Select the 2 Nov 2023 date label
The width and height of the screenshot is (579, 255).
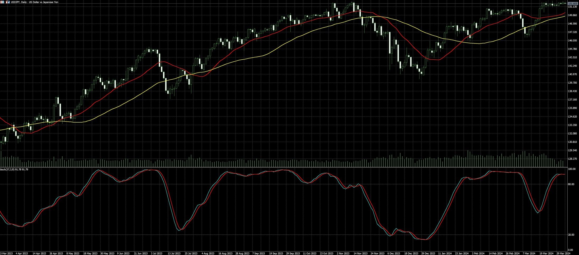pos(343,253)
